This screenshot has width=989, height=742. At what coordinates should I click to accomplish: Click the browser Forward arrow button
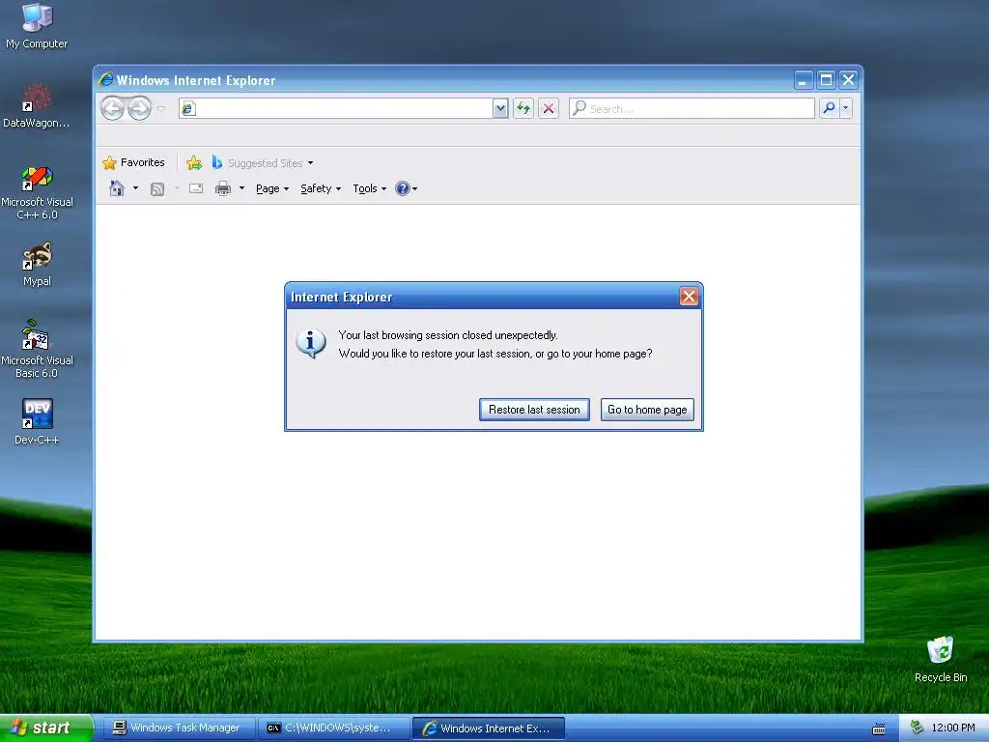click(x=139, y=108)
